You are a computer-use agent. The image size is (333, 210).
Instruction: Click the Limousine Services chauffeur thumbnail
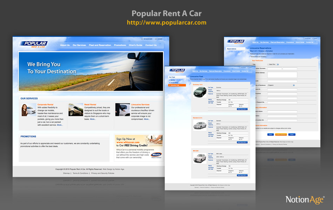click(x=123, y=110)
